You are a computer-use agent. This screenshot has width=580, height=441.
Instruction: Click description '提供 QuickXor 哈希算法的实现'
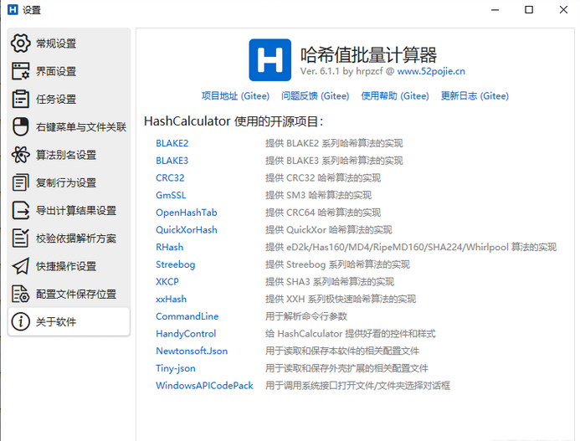pyautogui.click(x=328, y=230)
